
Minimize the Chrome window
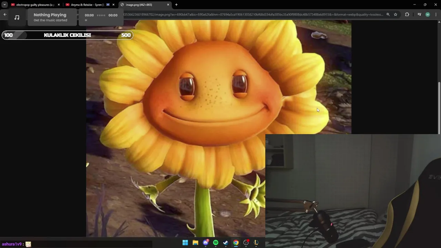pyautogui.click(x=414, y=4)
